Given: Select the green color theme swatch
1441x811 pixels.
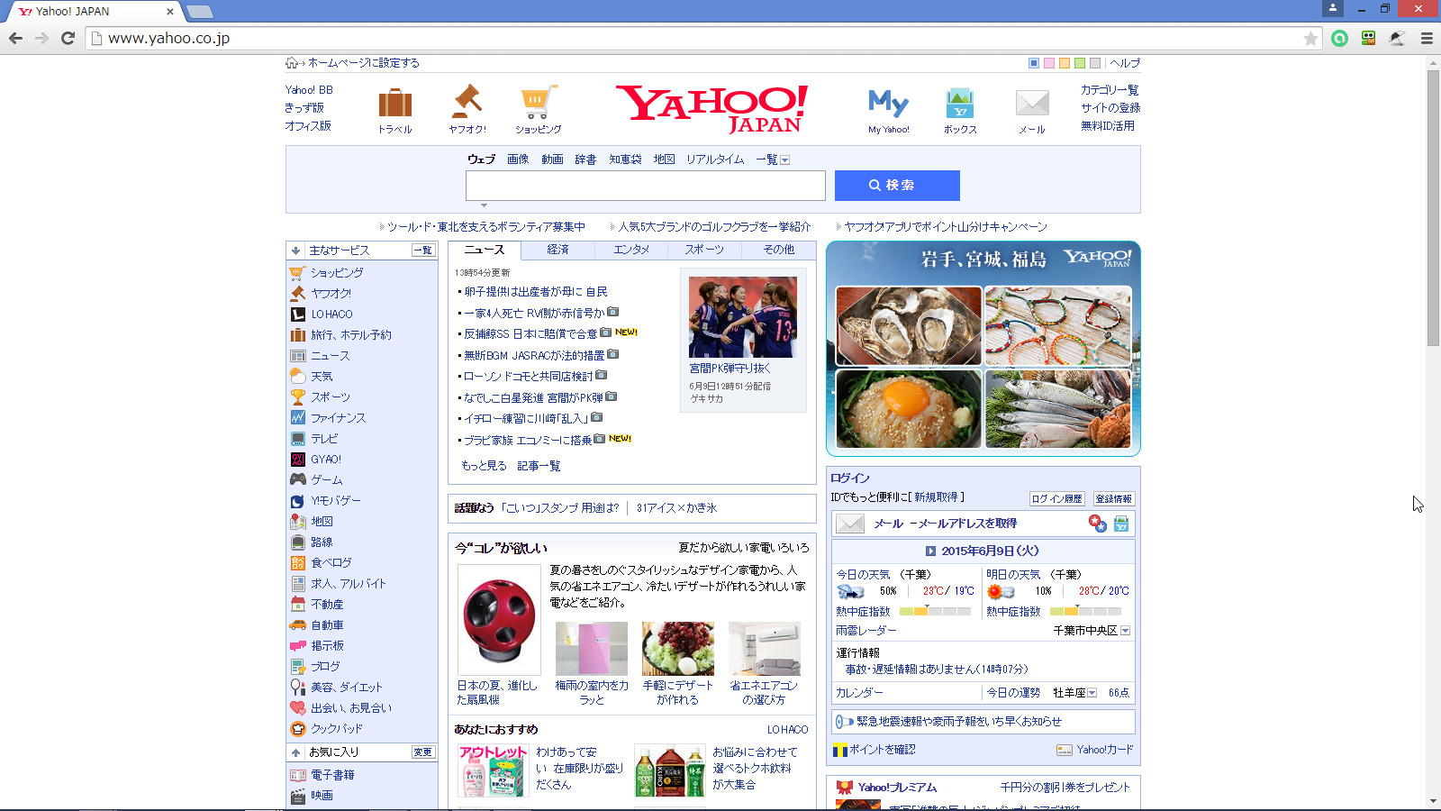Looking at the screenshot, I should click(x=1080, y=63).
